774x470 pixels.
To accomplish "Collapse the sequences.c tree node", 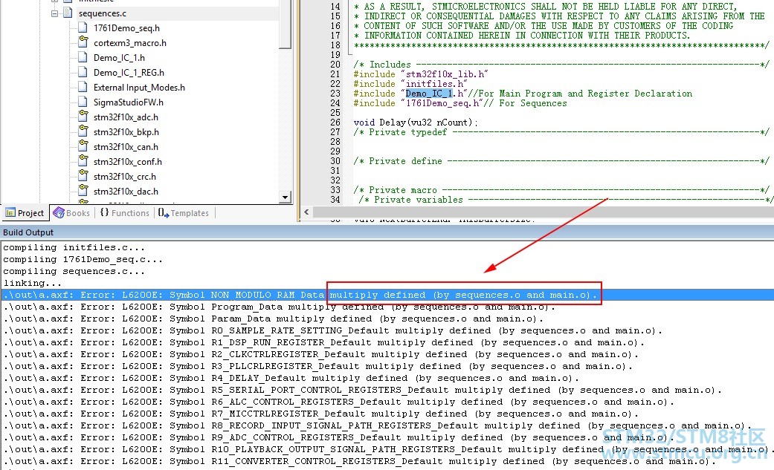I will 55,13.
